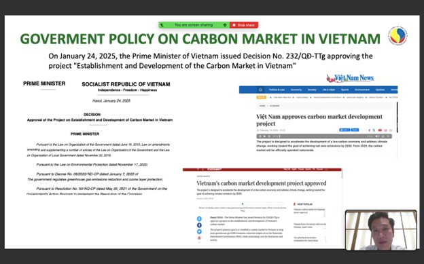Share Việt Nam News article on X
This screenshot has height=264, width=424.
click(374, 130)
